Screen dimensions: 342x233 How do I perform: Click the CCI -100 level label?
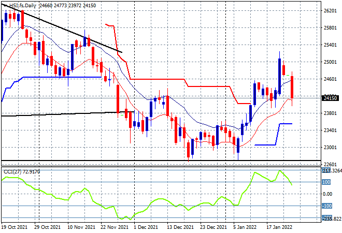click(327, 206)
